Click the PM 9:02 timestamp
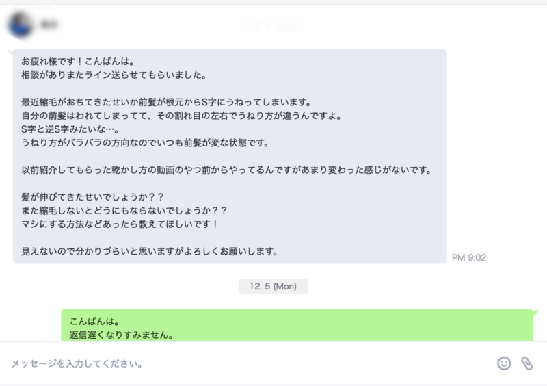 (x=469, y=257)
